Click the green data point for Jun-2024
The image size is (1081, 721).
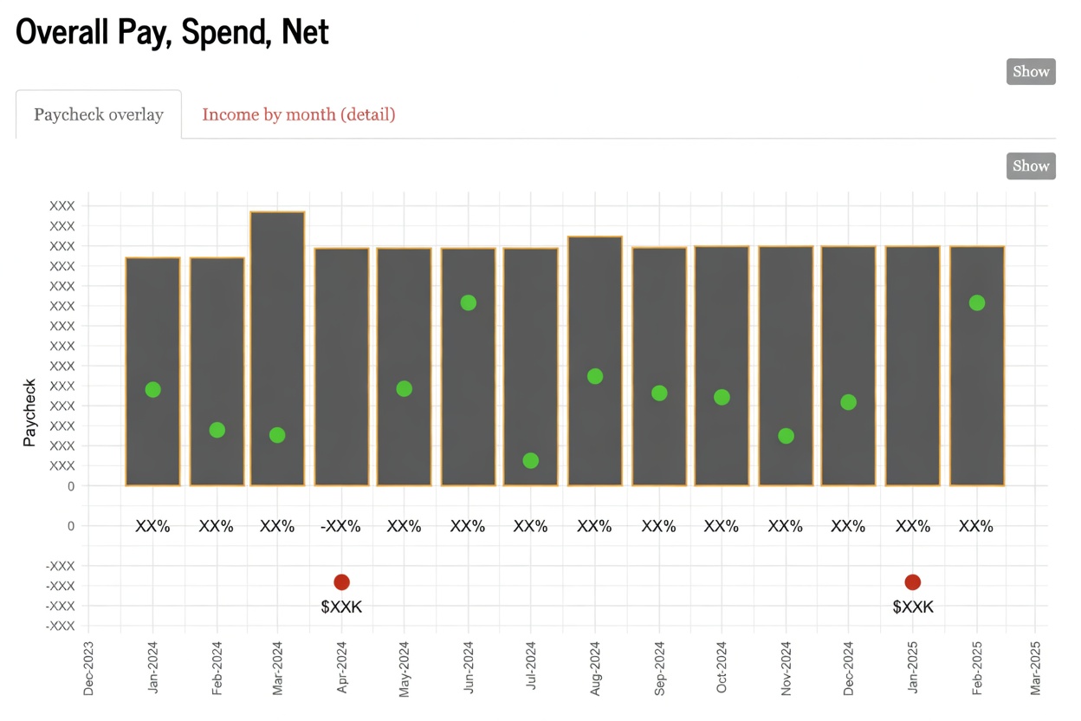click(x=468, y=302)
